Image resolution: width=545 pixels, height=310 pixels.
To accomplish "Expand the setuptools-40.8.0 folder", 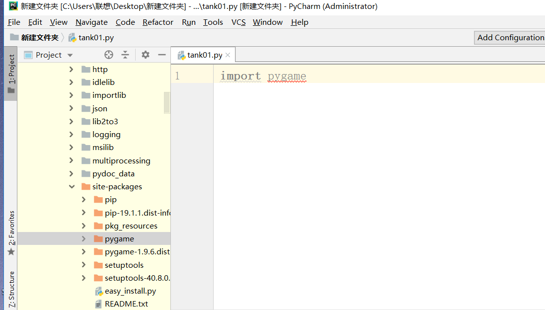I will pos(84,278).
